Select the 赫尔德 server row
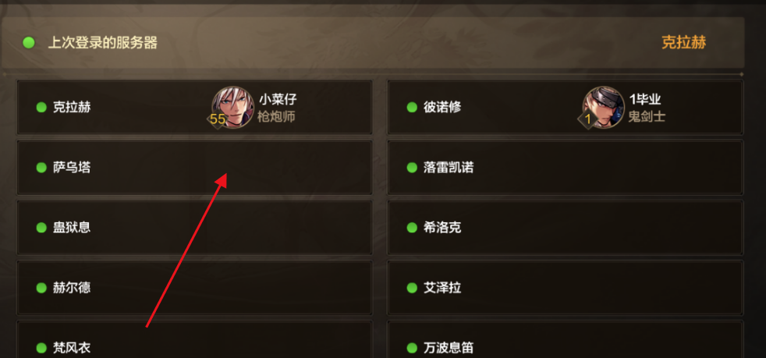 [x=194, y=288]
